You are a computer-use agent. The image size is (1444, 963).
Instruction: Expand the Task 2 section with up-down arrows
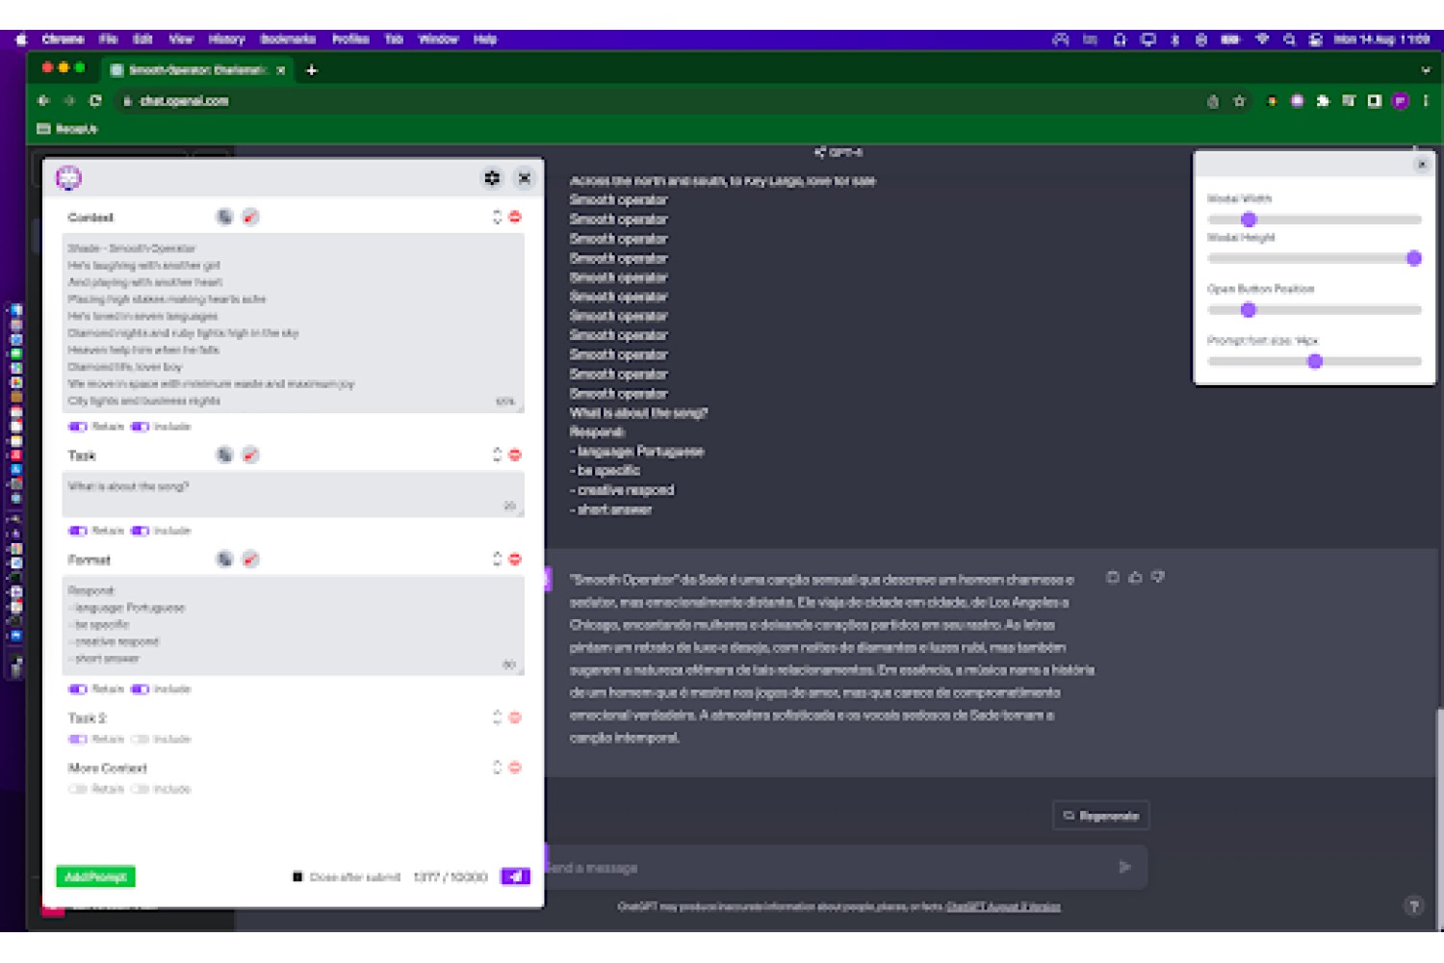coord(497,717)
